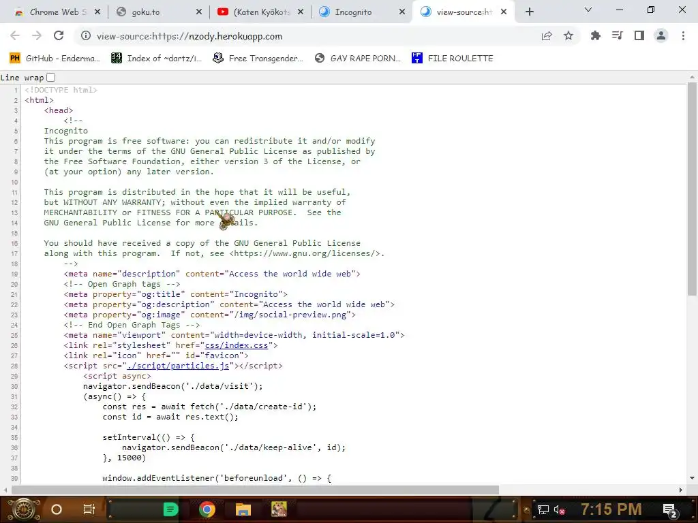
Task: Switch to the goku.to tab
Action: (158, 12)
